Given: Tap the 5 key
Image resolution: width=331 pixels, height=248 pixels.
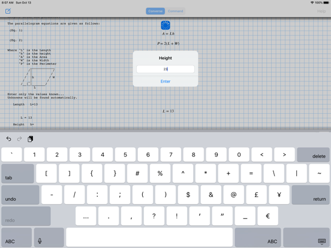Looking at the screenshot, I should [x=125, y=155].
